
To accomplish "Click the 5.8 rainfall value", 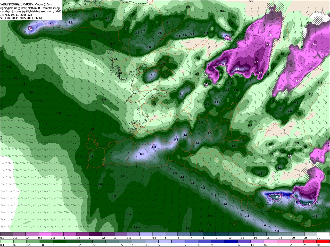I will [176, 139].
